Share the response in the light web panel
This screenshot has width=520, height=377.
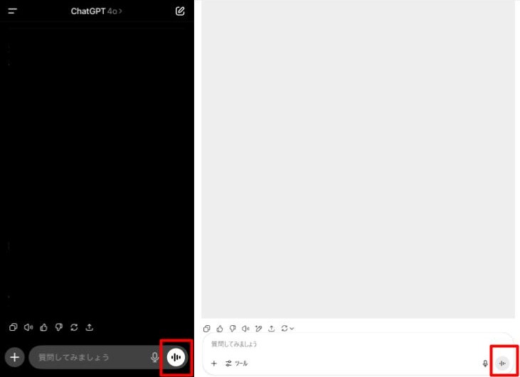point(272,329)
